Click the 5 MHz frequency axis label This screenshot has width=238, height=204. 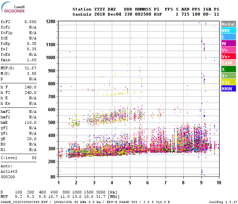tap(130, 183)
